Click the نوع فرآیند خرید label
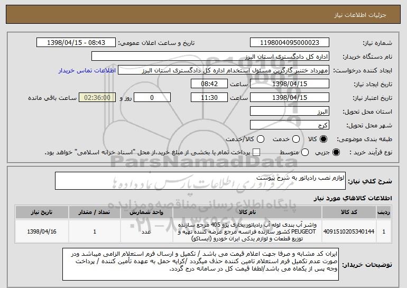The width and height of the screenshot is (407, 288). click(371, 153)
